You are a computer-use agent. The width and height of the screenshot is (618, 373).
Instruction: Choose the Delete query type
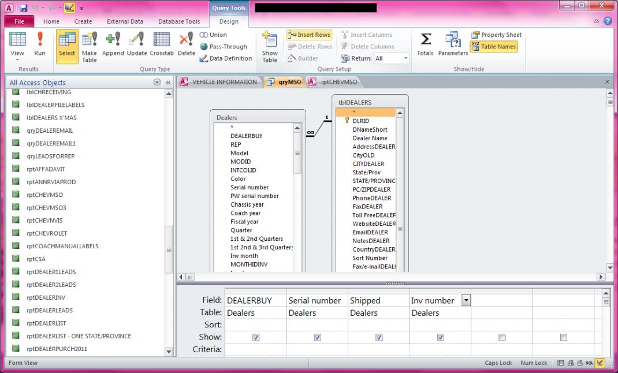click(187, 44)
